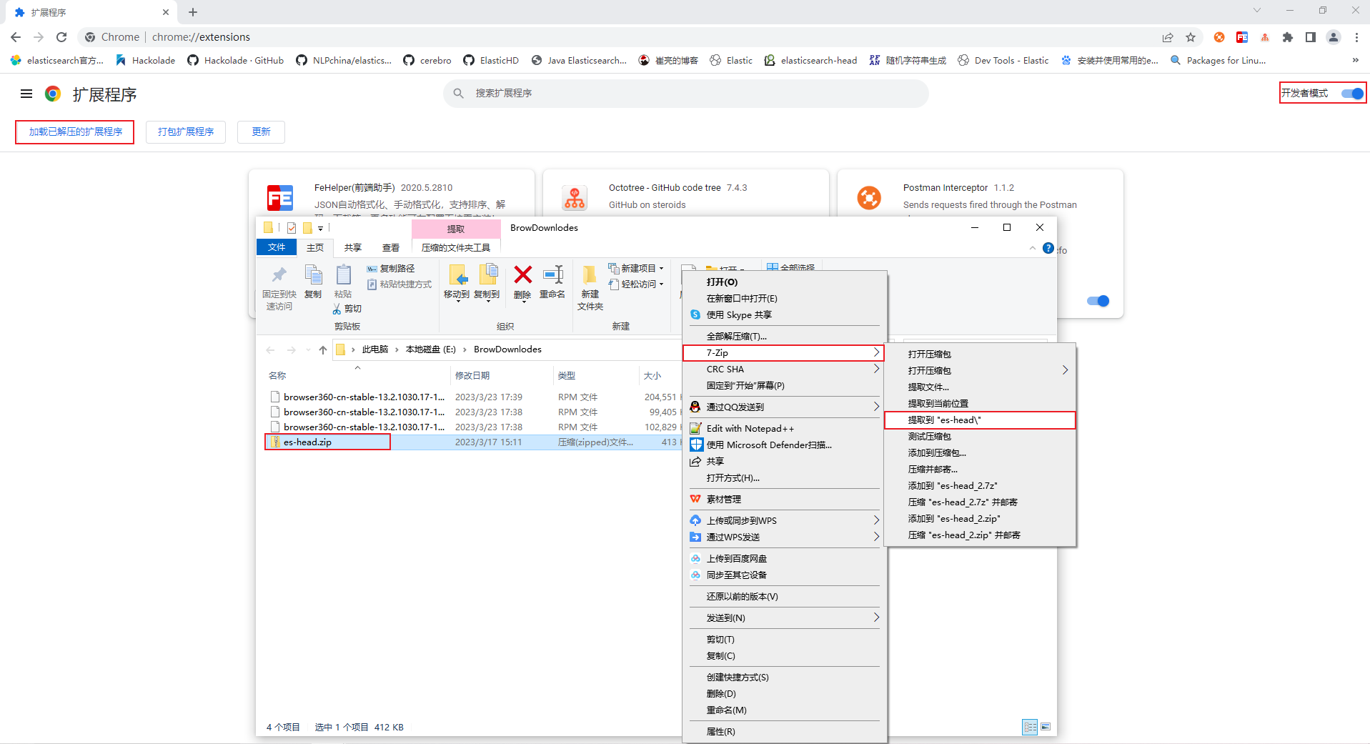Click the Move to (移动到) icon
1370x744 pixels.
coord(458,284)
